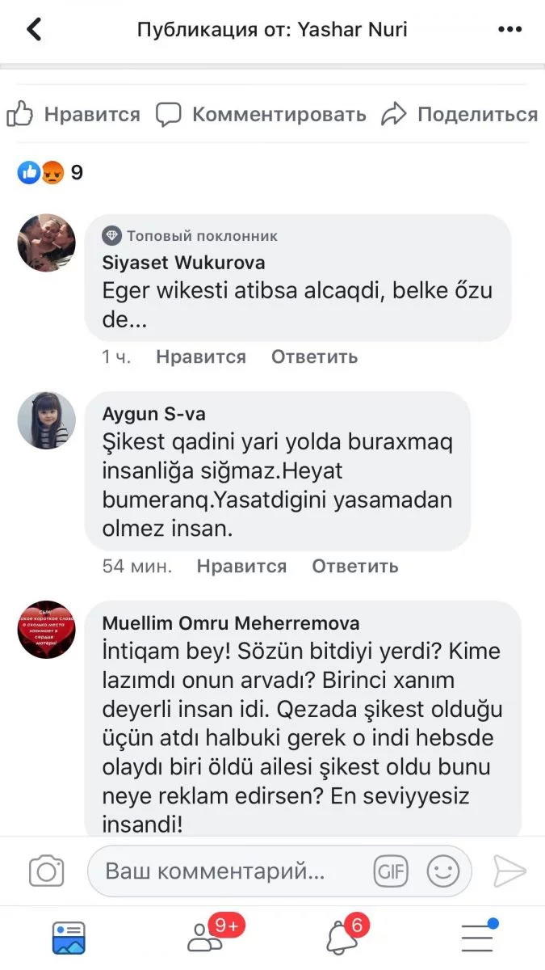Like Aygun S-va's comment

241,566
